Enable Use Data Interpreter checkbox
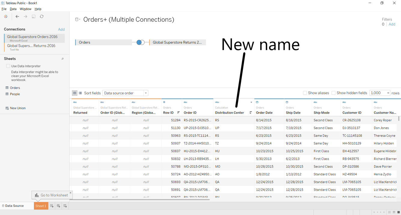401x215 pixels. (x=8, y=66)
